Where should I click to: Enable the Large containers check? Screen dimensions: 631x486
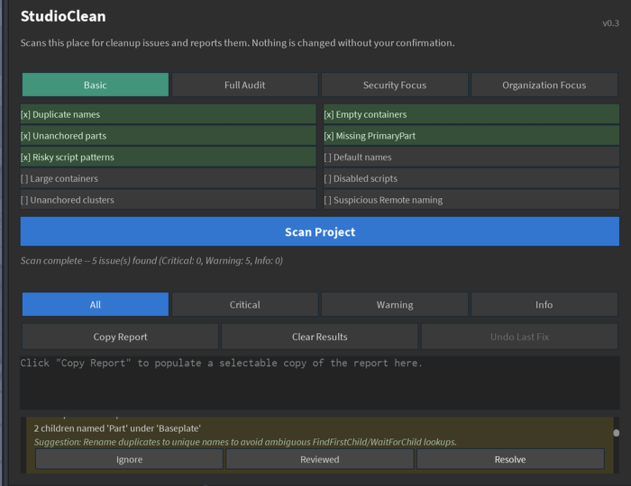pyautogui.click(x=169, y=178)
